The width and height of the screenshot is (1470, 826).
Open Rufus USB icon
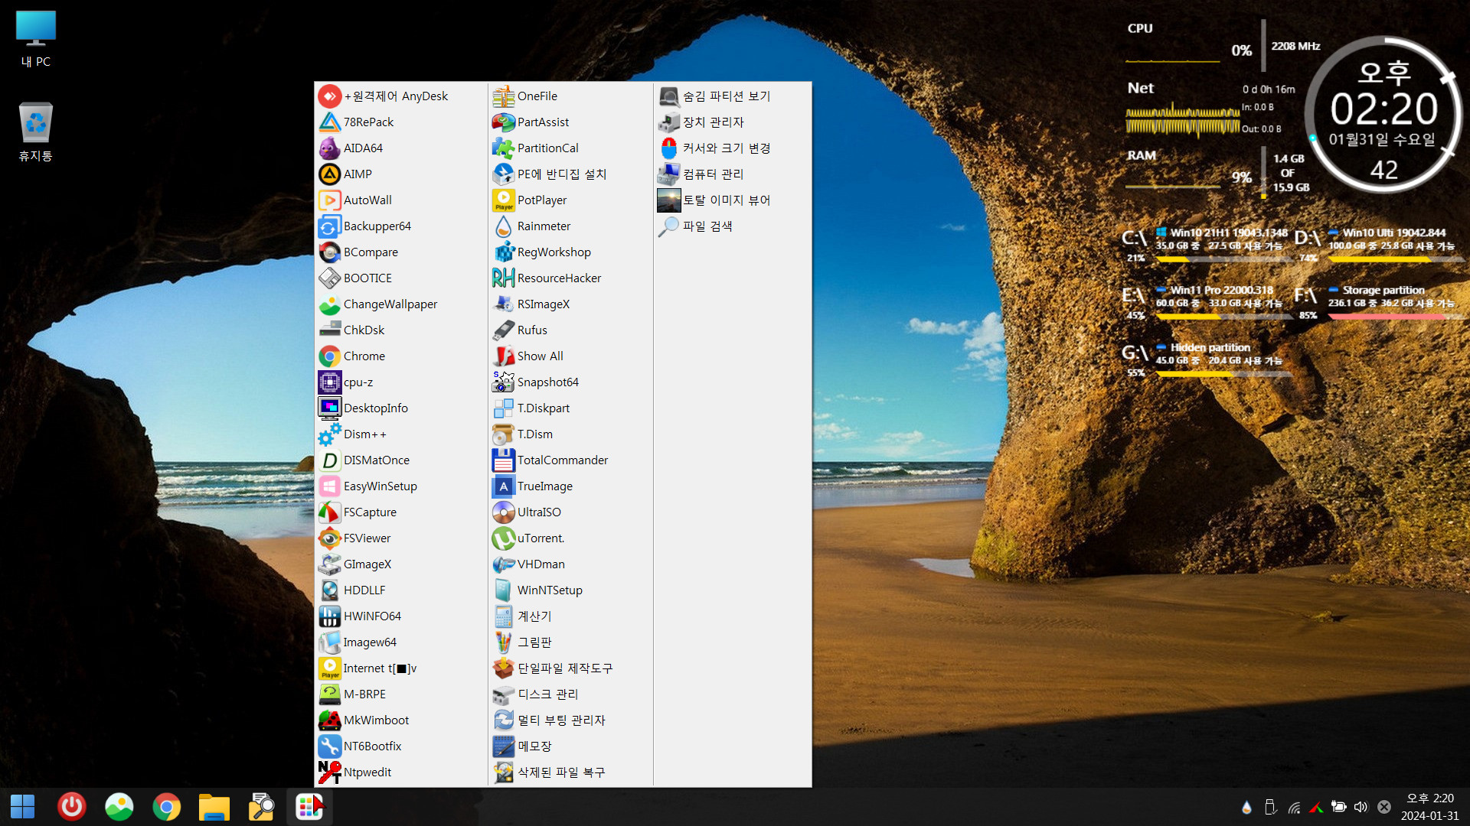coord(503,330)
